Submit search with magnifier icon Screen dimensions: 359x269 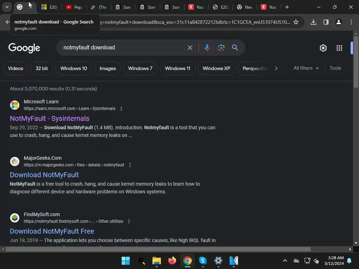(235, 48)
